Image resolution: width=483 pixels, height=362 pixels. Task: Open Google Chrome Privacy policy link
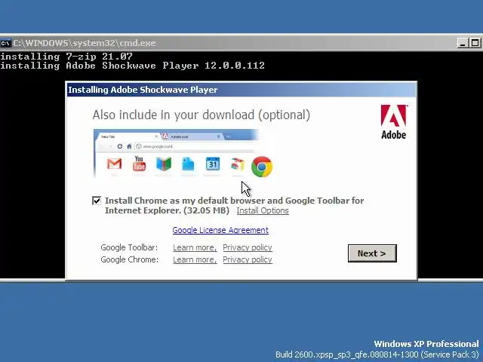click(x=248, y=259)
